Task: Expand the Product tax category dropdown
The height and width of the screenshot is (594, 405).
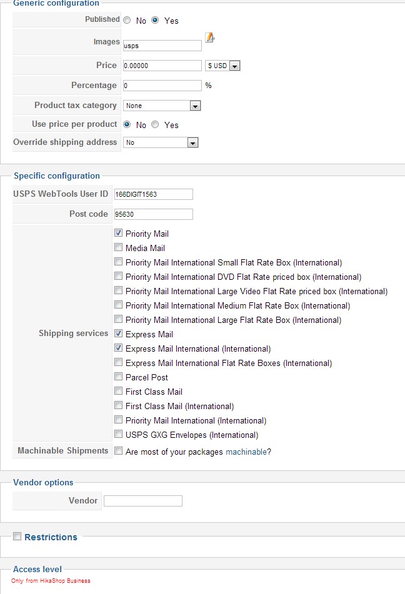Action: [x=162, y=106]
